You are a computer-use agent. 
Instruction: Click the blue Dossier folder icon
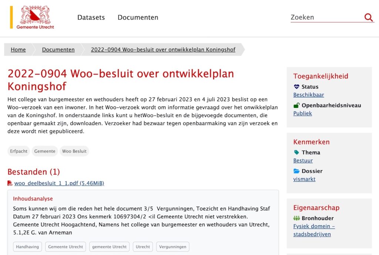[296, 171]
